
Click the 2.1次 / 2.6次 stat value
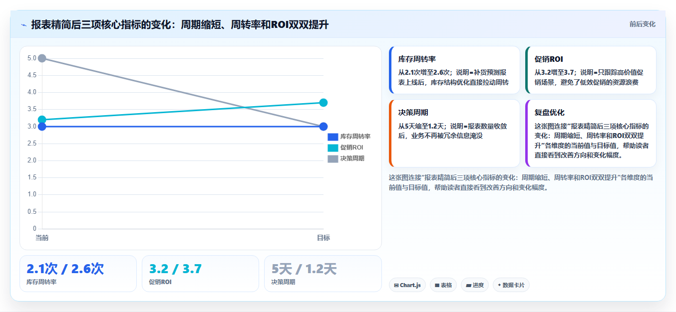pos(65,269)
